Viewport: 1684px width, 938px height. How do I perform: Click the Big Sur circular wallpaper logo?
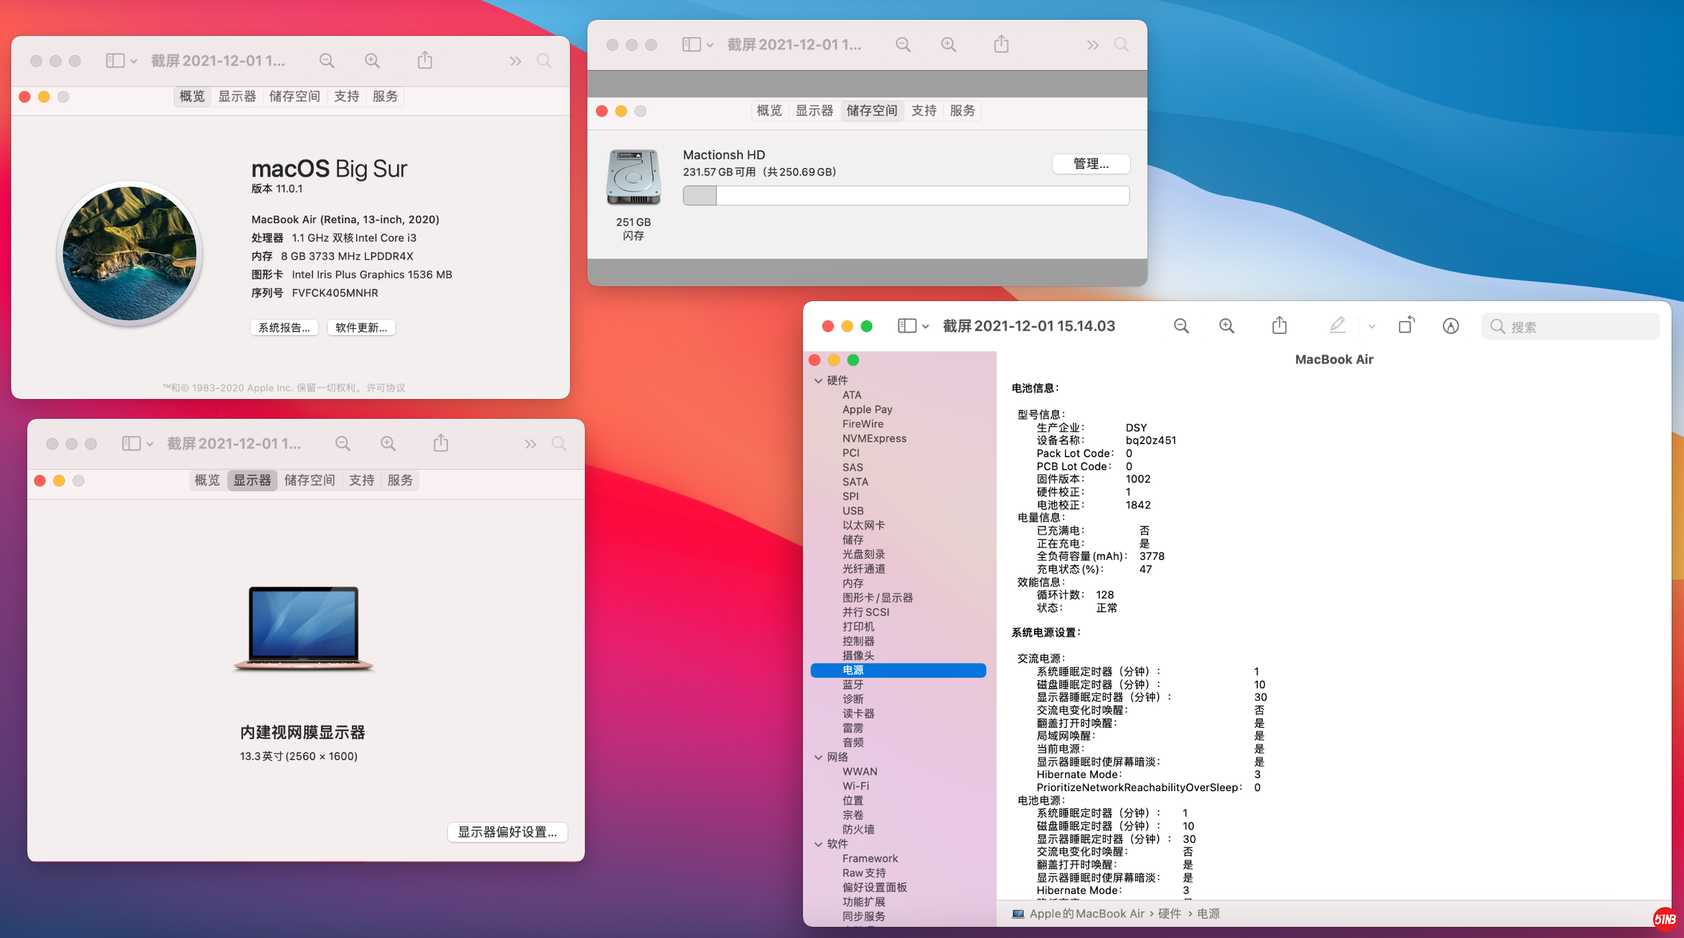click(x=129, y=253)
